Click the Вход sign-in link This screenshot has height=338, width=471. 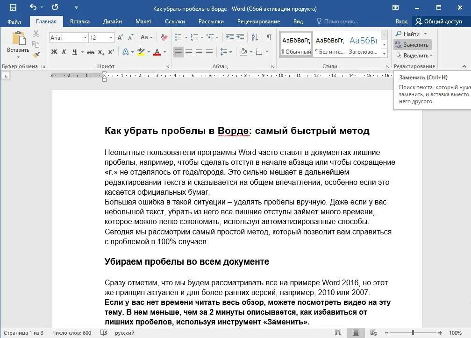click(x=401, y=21)
